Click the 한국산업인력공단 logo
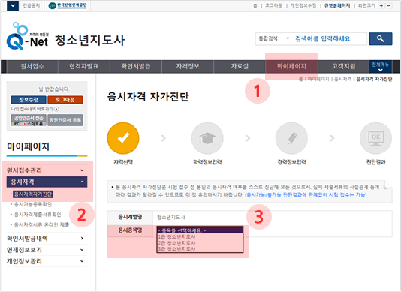This screenshot has width=401, height=292. coord(68,5)
